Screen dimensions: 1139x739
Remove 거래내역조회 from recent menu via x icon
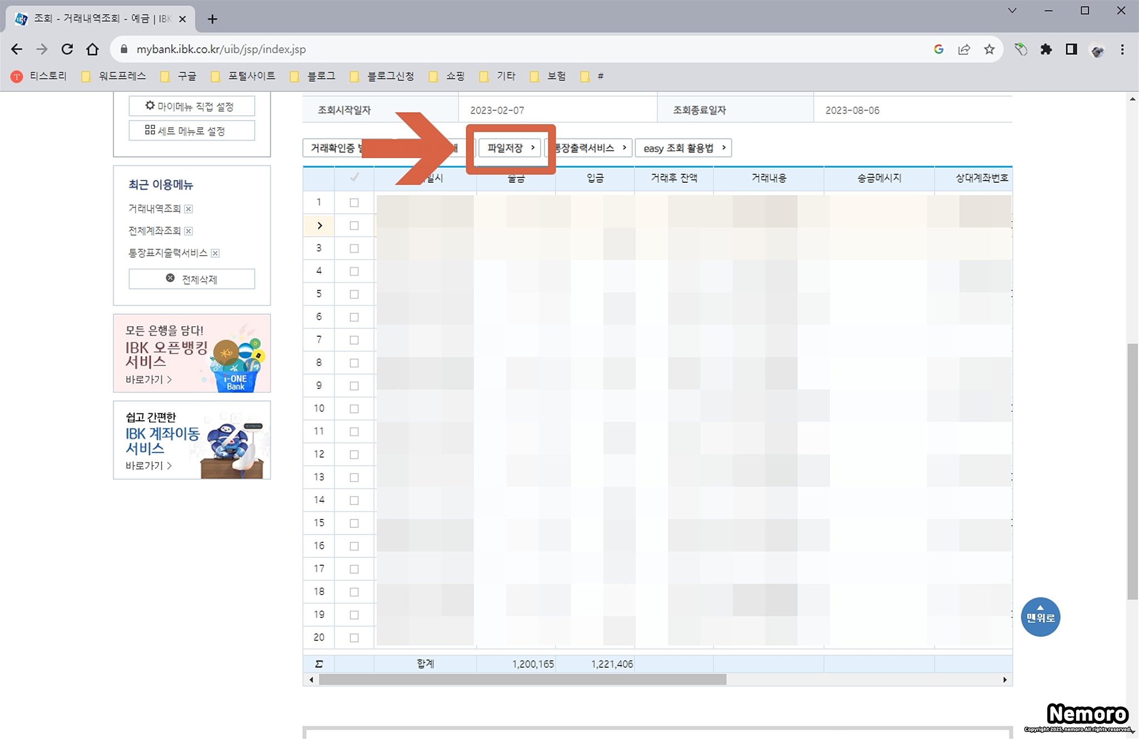(189, 209)
